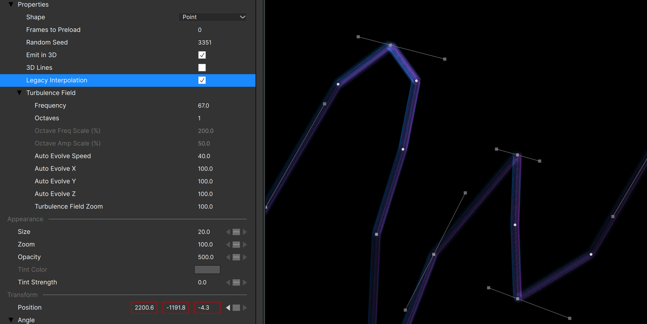Open the Shape dropdown set to Point
This screenshot has height=324, width=647.
pyautogui.click(x=212, y=17)
